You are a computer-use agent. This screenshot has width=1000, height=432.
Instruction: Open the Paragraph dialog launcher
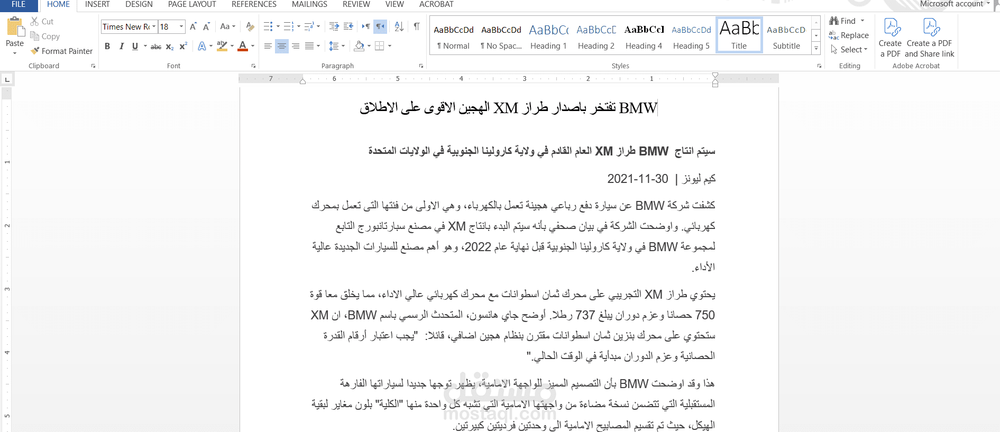click(x=421, y=66)
